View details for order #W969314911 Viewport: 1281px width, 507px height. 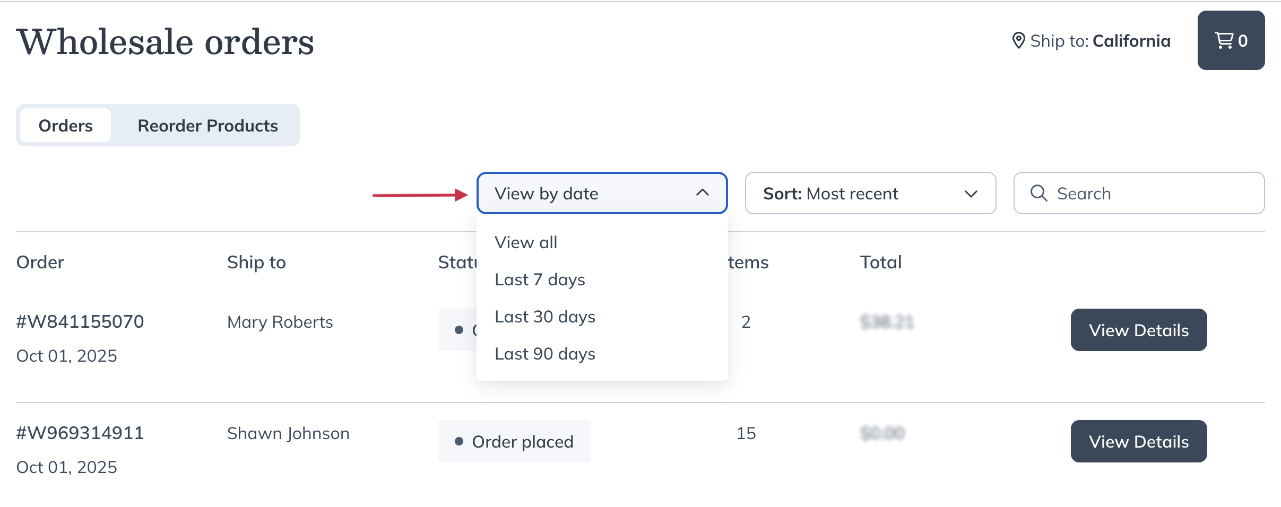1138,441
